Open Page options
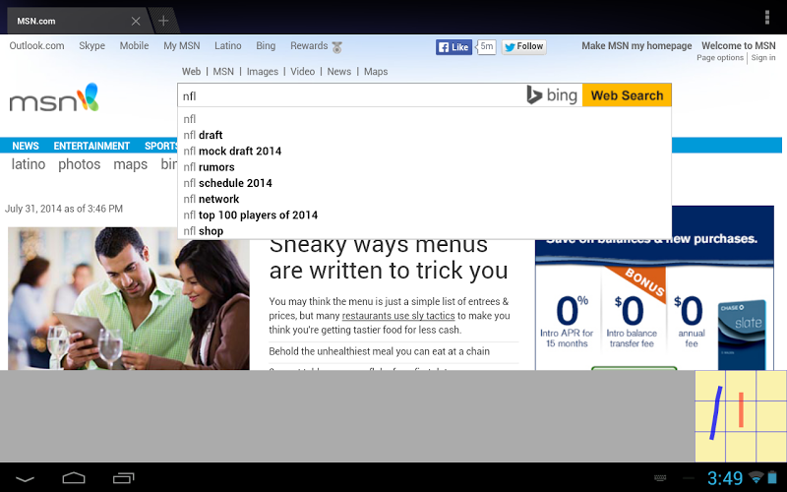This screenshot has height=492, width=787. point(720,58)
